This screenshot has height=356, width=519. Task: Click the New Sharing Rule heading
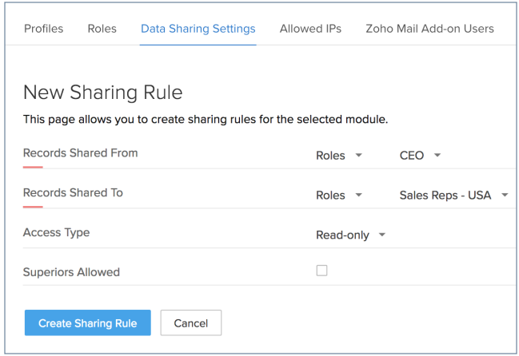103,93
